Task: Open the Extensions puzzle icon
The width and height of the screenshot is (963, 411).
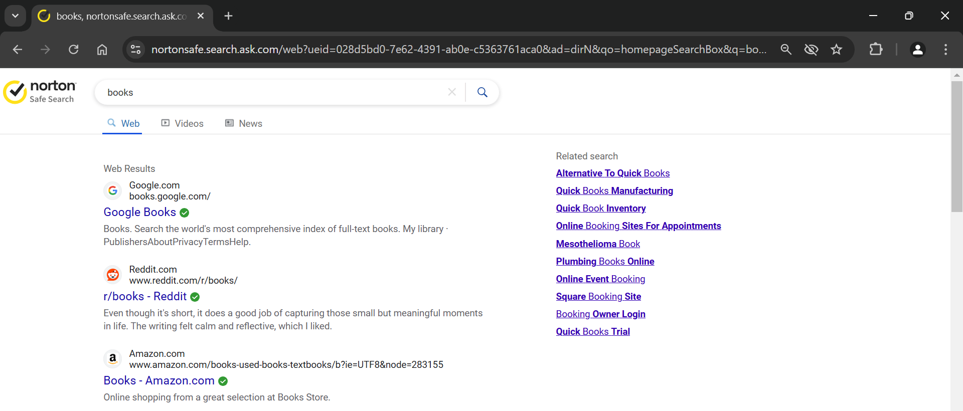Action: coord(876,50)
